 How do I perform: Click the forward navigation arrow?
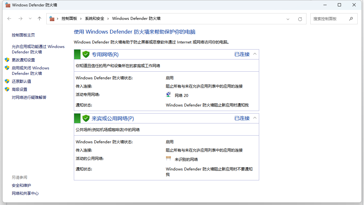click(20, 19)
